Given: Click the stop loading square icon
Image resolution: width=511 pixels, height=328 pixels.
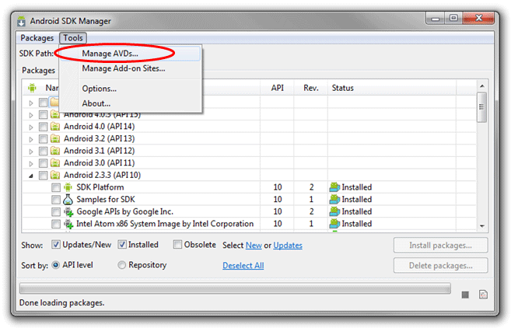Looking at the screenshot, I should (x=465, y=295).
